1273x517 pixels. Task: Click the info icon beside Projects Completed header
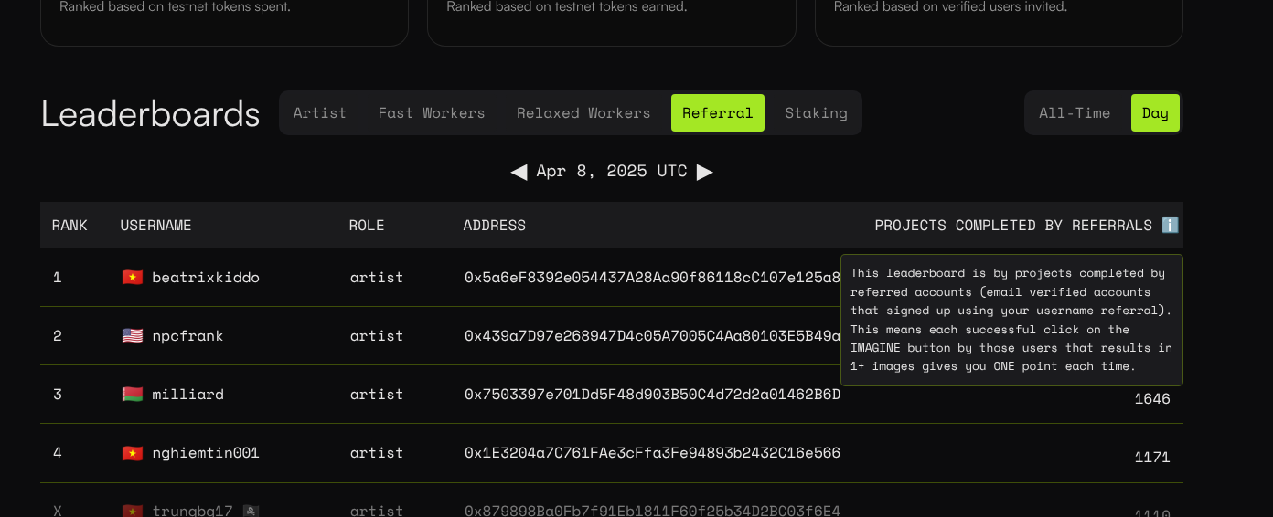pyautogui.click(x=1170, y=226)
